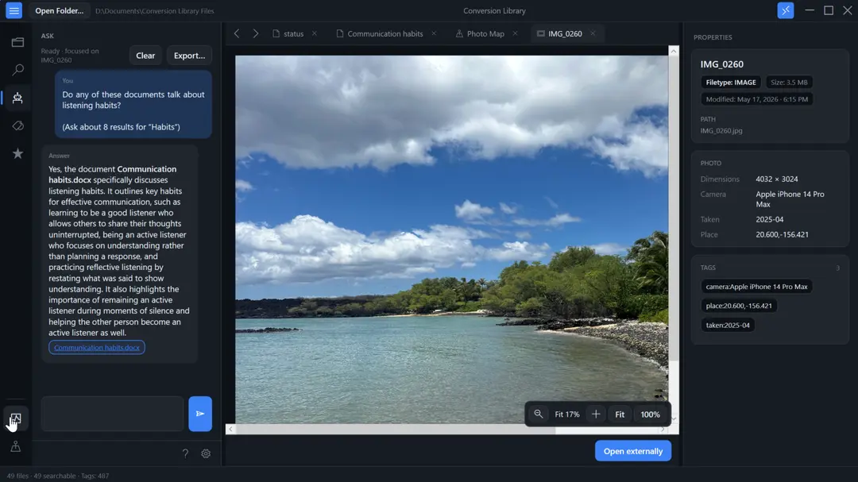Screen dimensions: 858x482
Task: Click the camera:Apple iPhone 14 Pro Max tag
Action: tap(756, 287)
